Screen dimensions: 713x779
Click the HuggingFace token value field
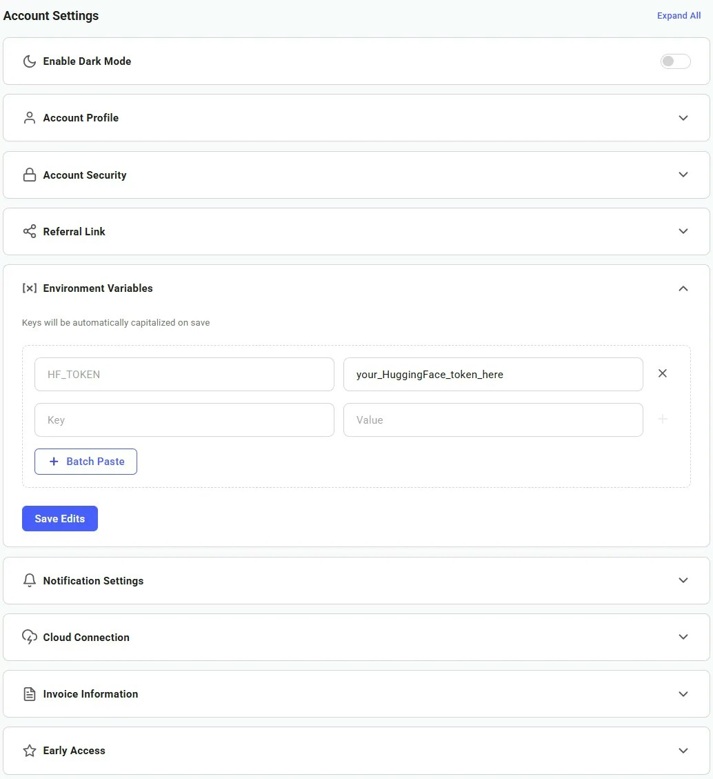click(493, 375)
